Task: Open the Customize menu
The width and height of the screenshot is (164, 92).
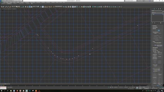Action: click(x=48, y=2)
